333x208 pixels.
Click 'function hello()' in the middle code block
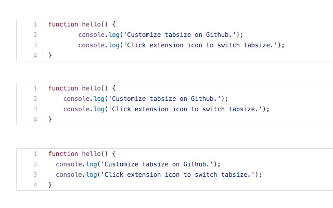coord(82,88)
